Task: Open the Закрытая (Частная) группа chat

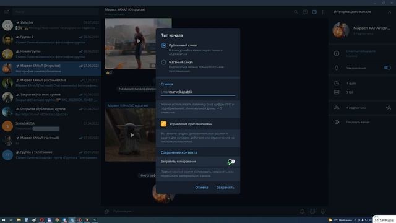Action: point(51,97)
